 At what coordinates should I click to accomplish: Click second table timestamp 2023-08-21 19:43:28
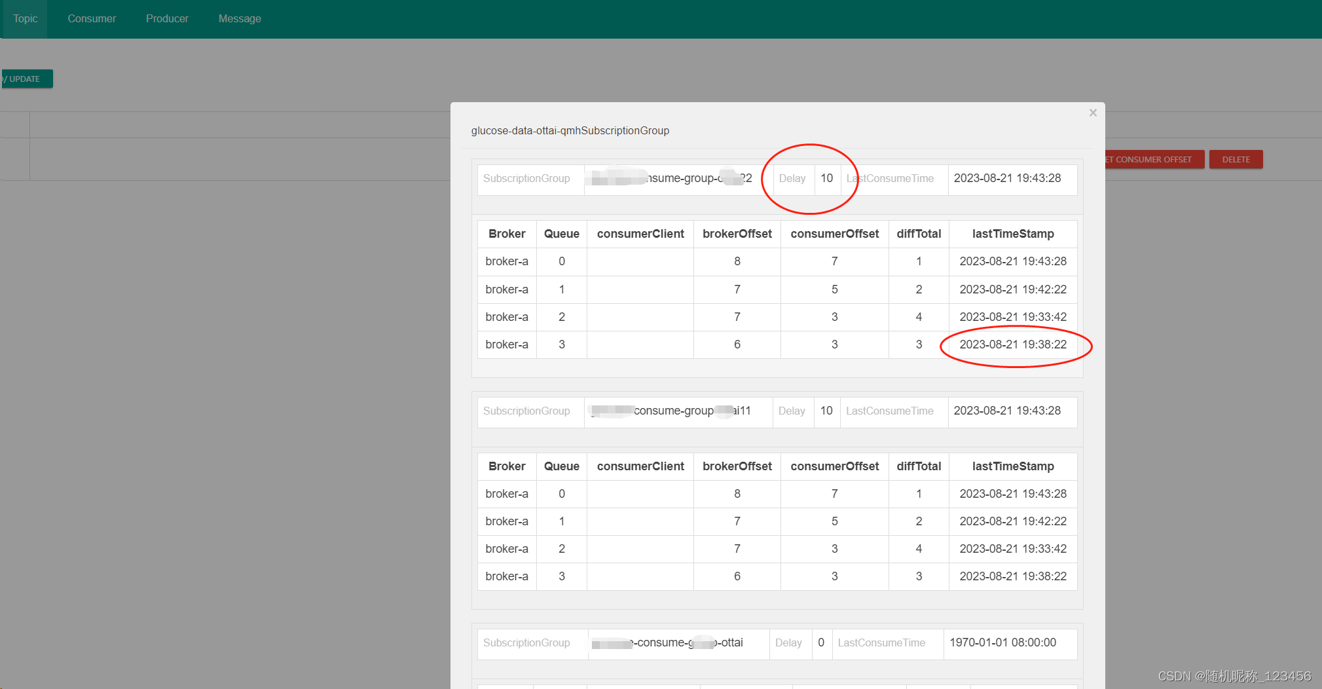pyautogui.click(x=1013, y=494)
